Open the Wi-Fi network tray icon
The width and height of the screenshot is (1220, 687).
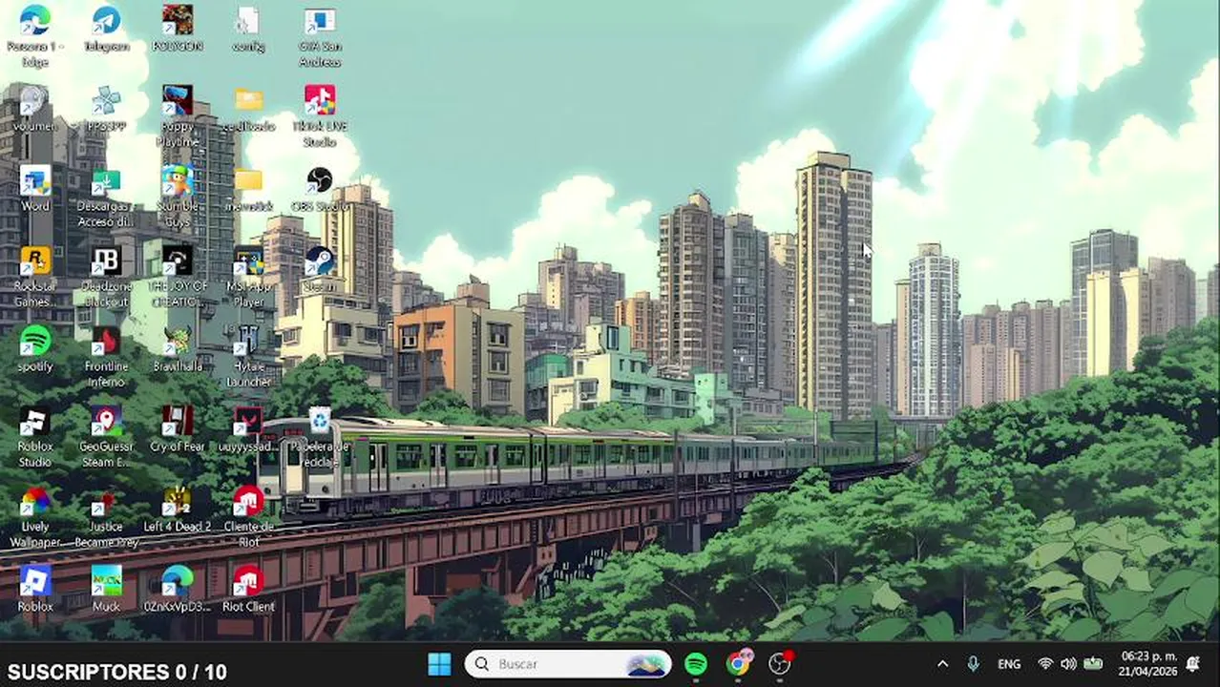pos(1045,664)
